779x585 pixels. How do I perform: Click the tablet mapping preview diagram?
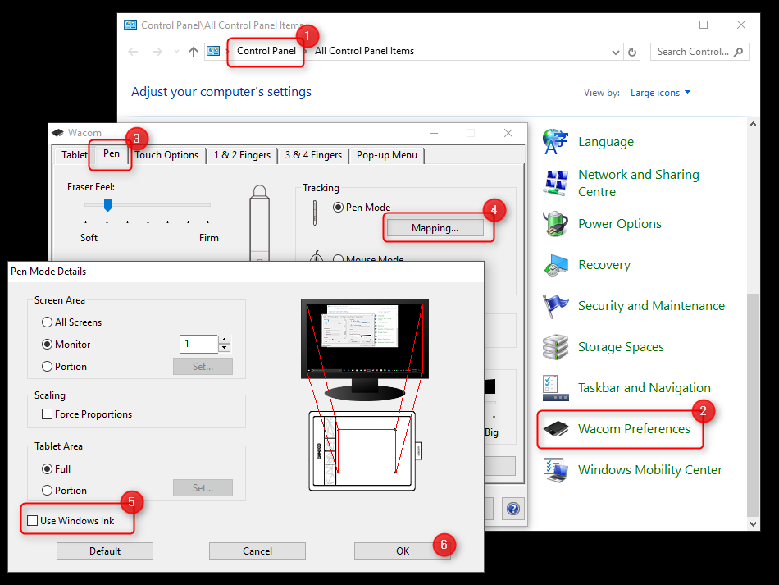tap(365, 450)
